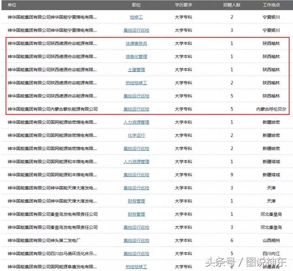Select the recruit count in 内蒙古呼伦贝尔 row
The height and width of the screenshot is (271, 293).
232,109
